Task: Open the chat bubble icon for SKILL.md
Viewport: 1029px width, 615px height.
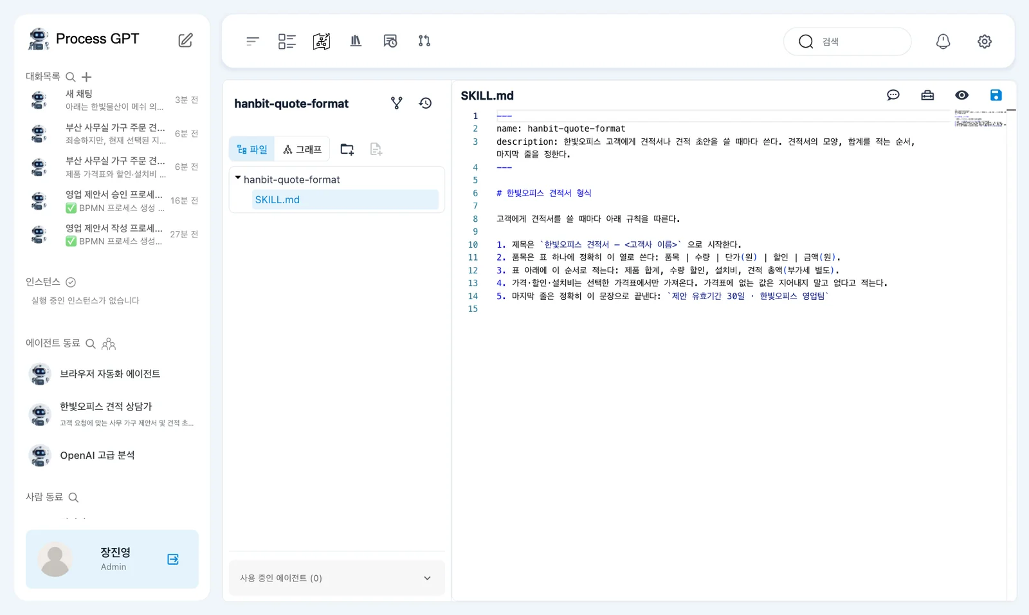Action: point(893,95)
